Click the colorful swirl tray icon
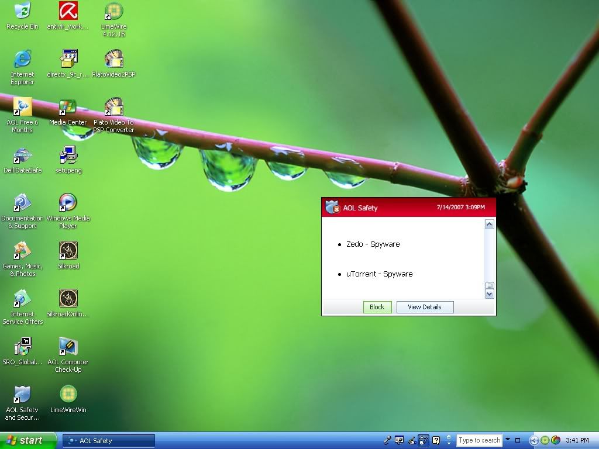599x449 pixels. click(x=556, y=441)
